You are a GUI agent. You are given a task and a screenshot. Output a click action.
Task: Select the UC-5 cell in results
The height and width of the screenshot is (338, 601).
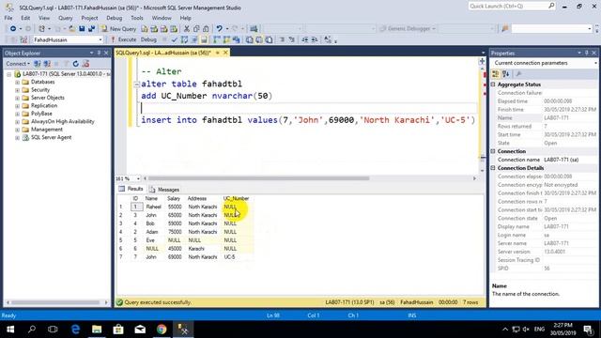(238, 257)
